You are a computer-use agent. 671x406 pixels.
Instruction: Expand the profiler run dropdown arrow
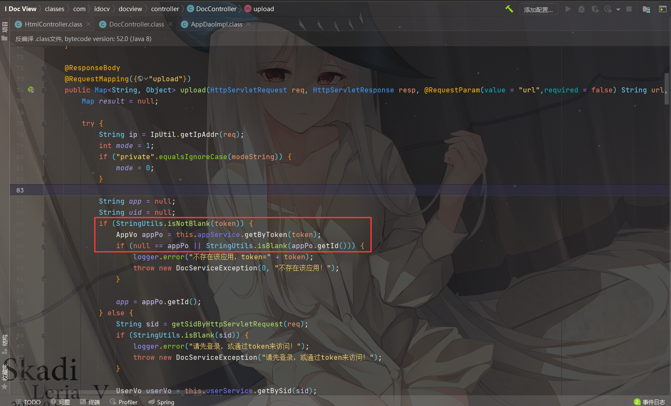618,9
